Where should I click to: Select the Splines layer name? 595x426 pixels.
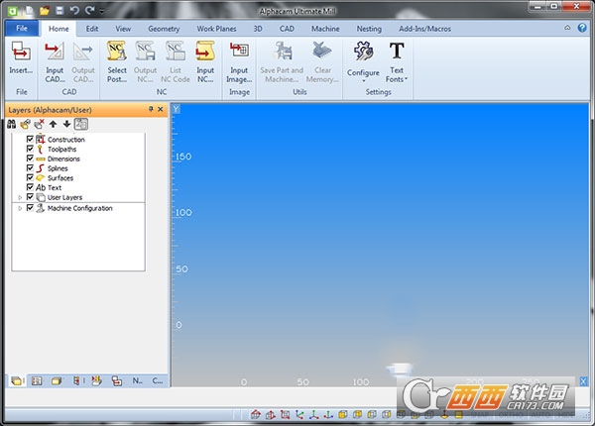coord(58,168)
